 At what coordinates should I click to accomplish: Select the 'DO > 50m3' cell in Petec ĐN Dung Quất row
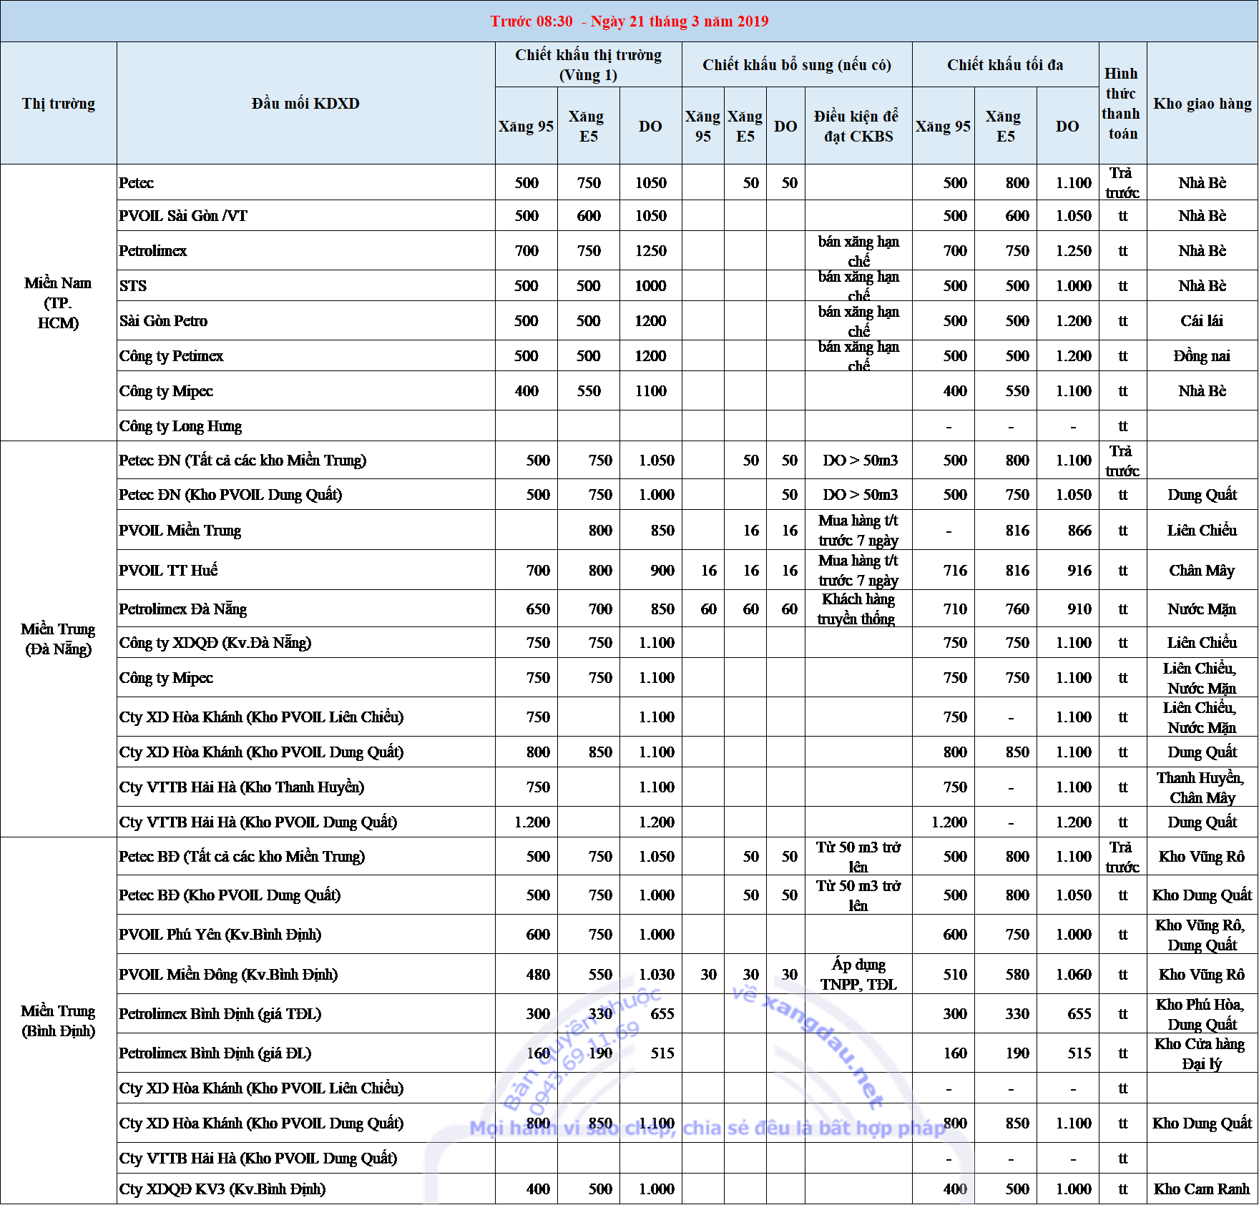(x=858, y=494)
